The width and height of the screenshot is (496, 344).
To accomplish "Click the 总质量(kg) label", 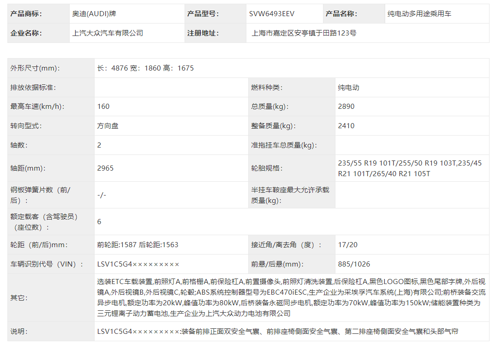I will point(269,107).
